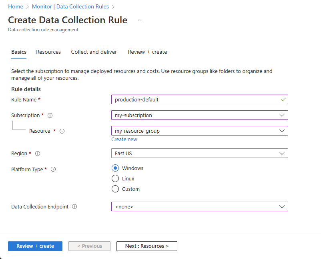Image resolution: width=321 pixels, height=259 pixels.
Task: Click the Data Collection Endpoint info icon
Action: coord(74,207)
